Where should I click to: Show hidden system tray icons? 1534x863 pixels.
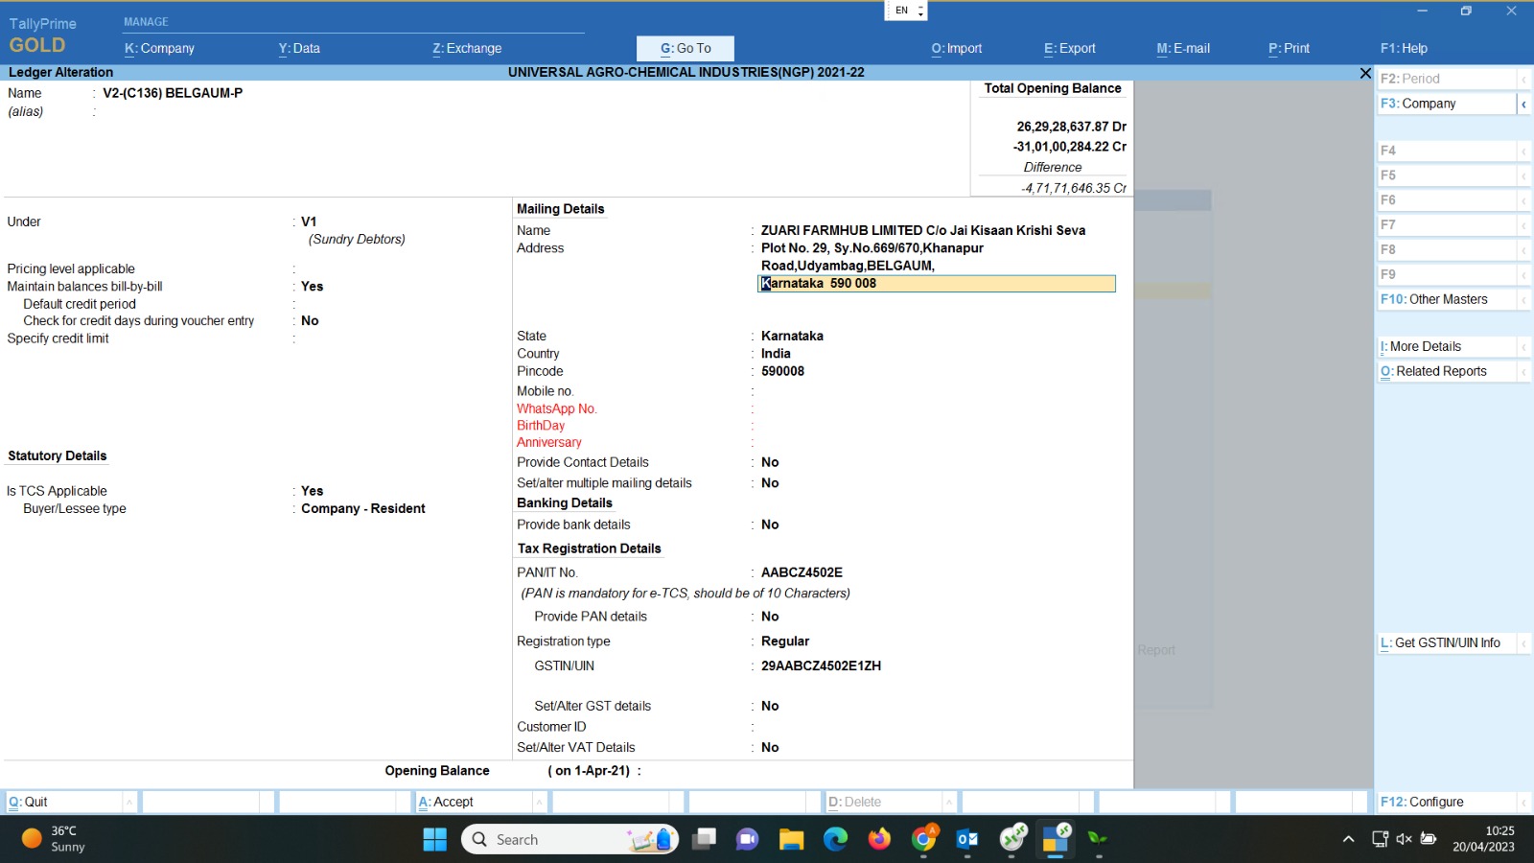tap(1349, 839)
